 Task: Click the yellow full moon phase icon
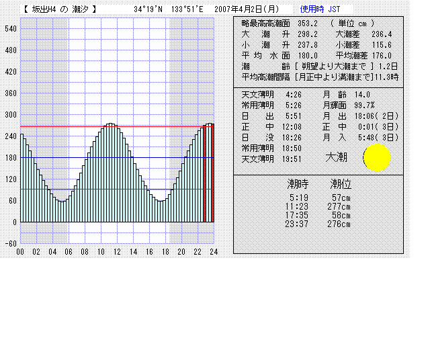[x=376, y=157]
